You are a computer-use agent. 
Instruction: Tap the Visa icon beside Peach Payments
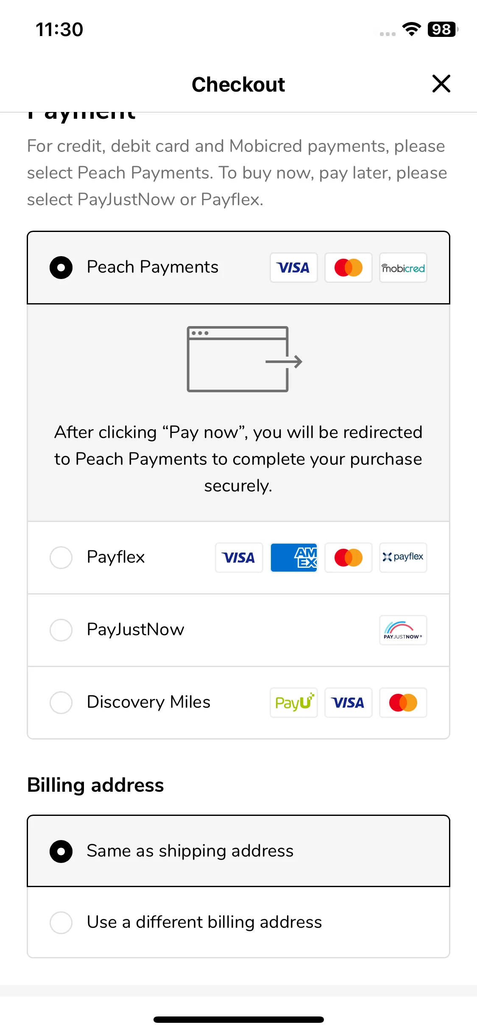(293, 268)
